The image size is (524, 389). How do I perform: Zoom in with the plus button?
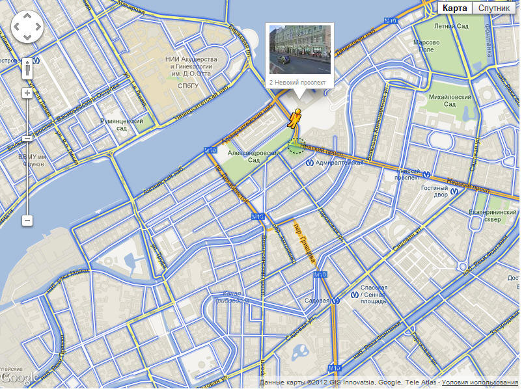point(27,93)
